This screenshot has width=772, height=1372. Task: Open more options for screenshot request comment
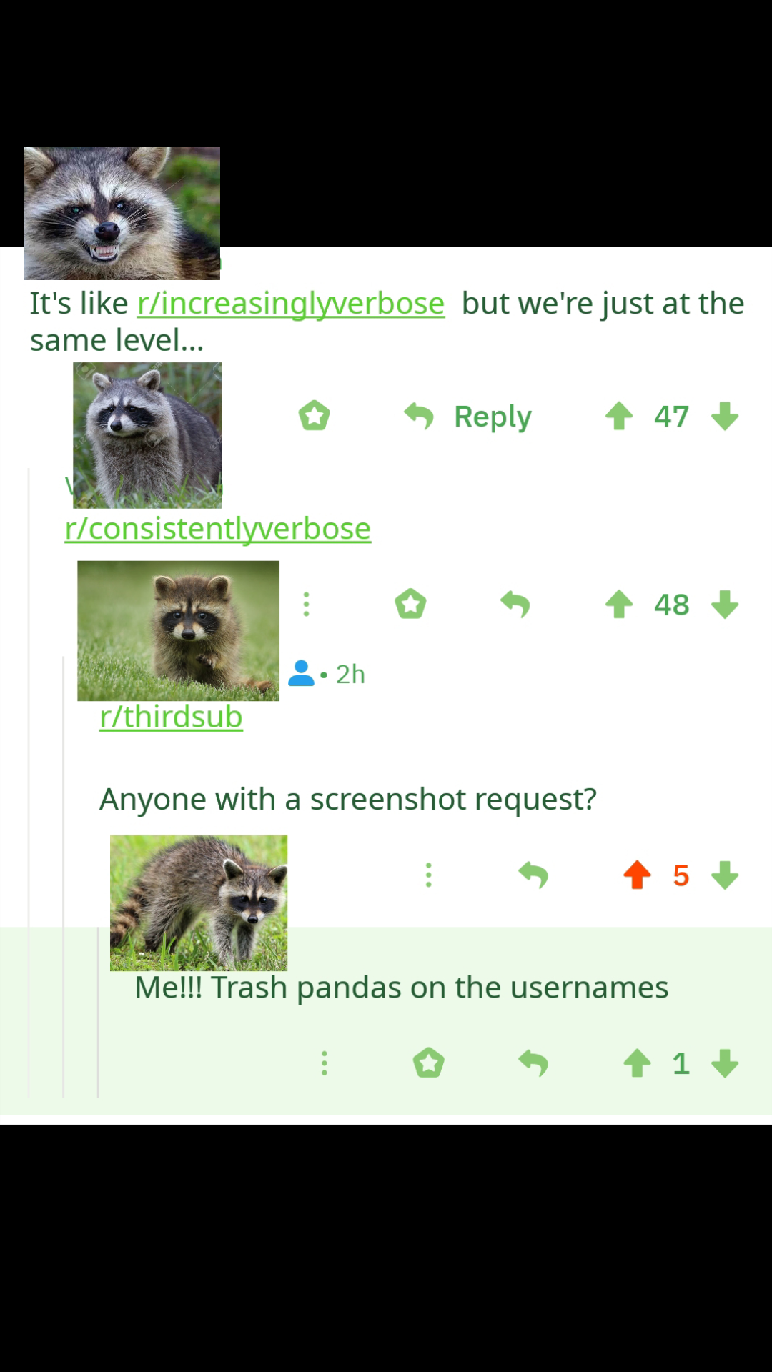(x=429, y=875)
